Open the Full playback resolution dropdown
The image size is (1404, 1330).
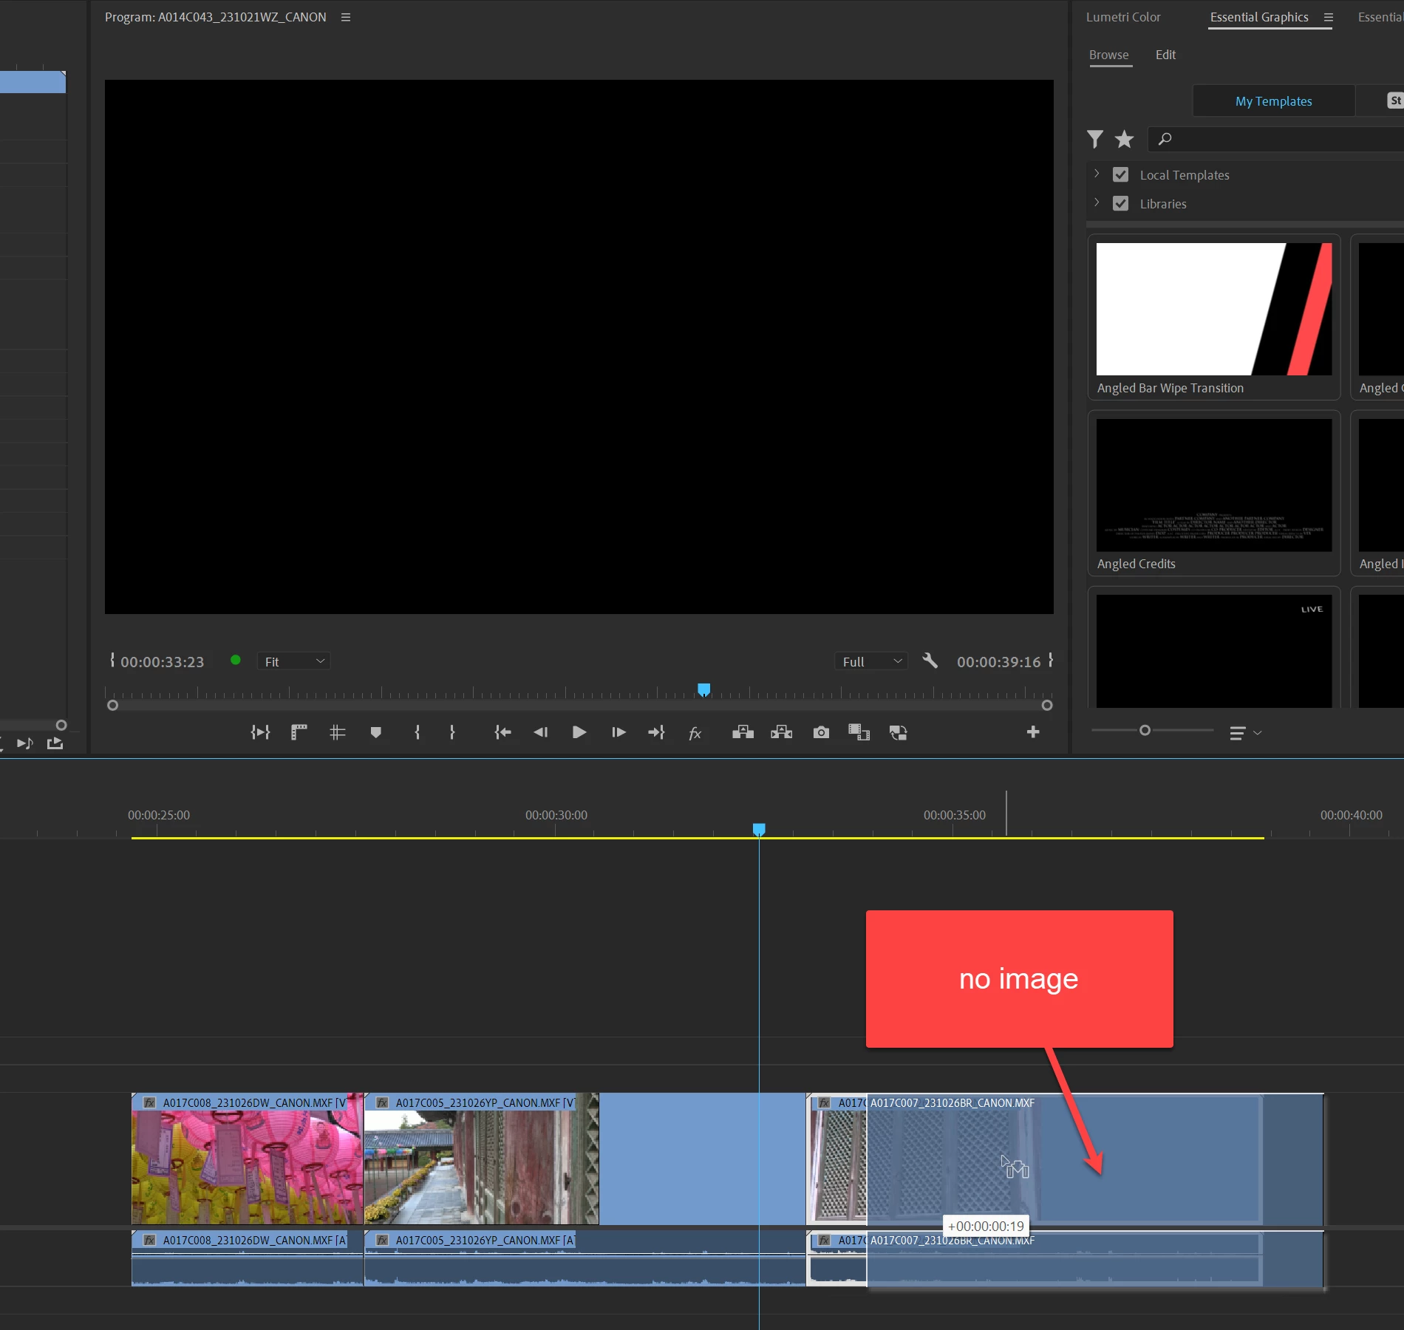pyautogui.click(x=871, y=661)
